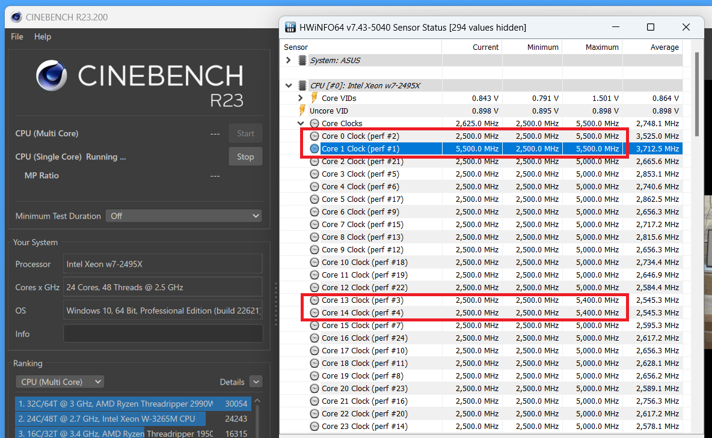Select the Core 23 Clock (perf #14) row
Screen dimensions: 712x438
pyautogui.click(x=481, y=426)
